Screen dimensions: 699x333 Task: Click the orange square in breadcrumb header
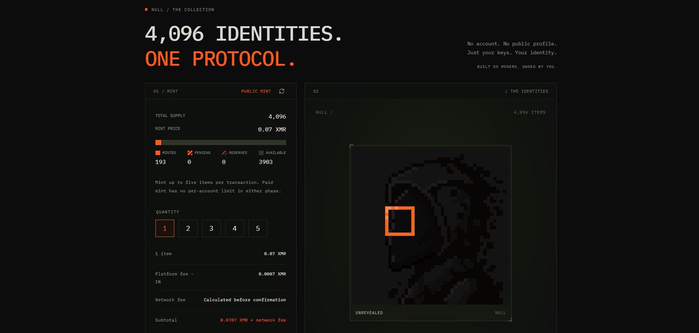[x=146, y=9]
